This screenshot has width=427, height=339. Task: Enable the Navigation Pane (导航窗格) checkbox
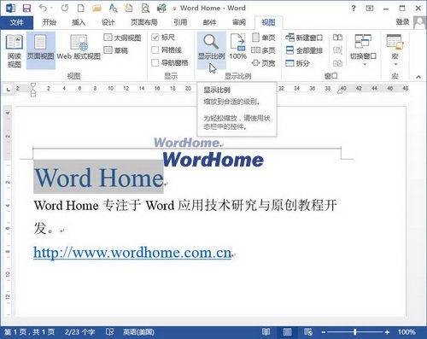tap(155, 62)
